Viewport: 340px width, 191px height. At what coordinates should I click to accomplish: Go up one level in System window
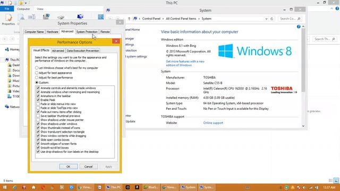click(x=129, y=19)
